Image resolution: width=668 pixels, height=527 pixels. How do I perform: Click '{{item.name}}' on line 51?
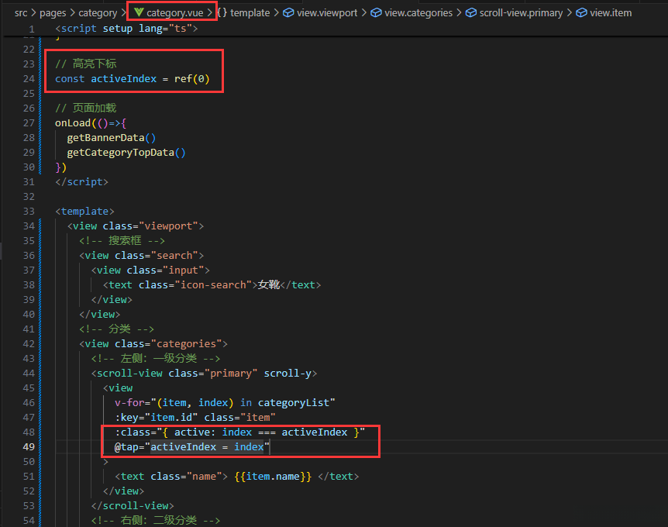(273, 477)
